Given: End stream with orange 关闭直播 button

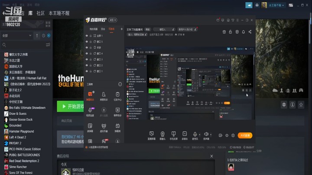Looking at the screenshot, I should (245, 136).
